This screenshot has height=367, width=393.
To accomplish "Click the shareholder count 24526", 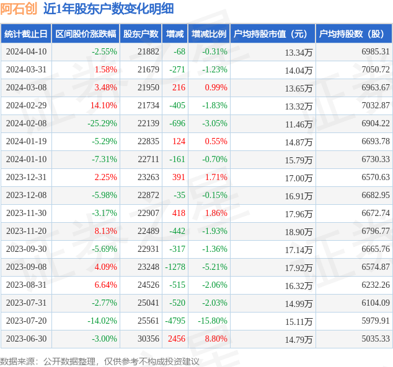I will 148,285.
